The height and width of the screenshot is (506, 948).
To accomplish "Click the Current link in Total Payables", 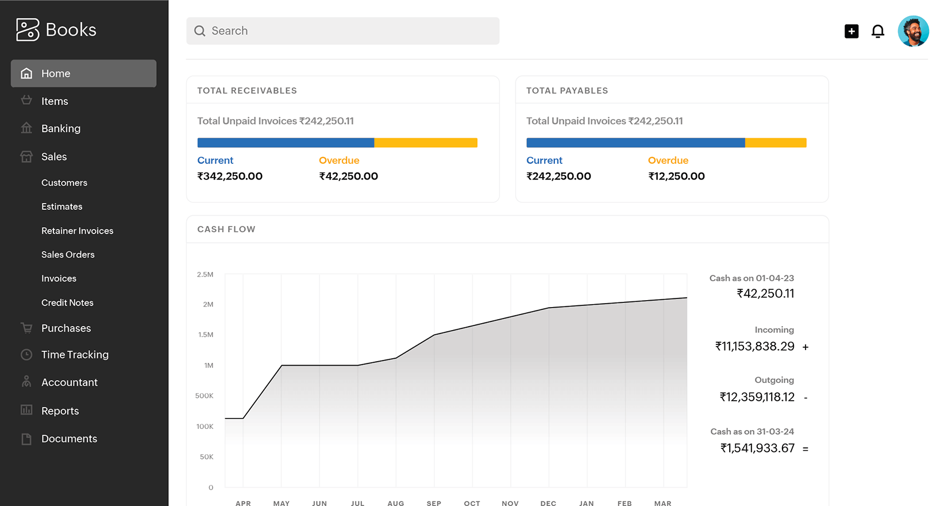I will 544,160.
